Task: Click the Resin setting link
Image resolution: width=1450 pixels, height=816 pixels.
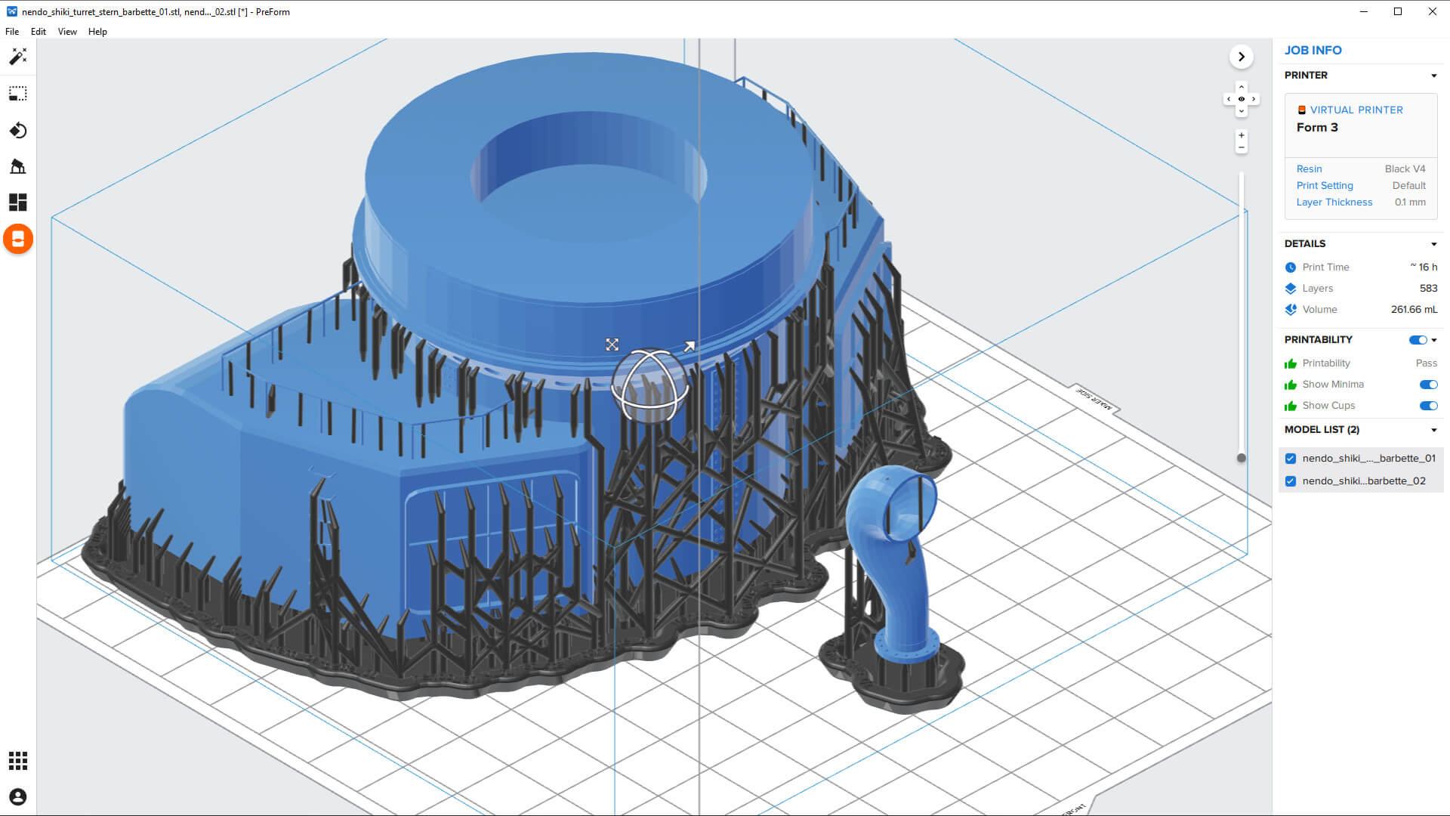Action: click(x=1309, y=169)
